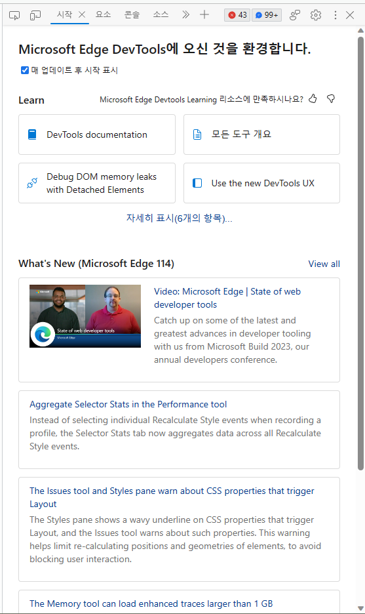Open the feedback icon beside the gear
Screen dimensions: 365x614
pyautogui.click(x=295, y=15)
